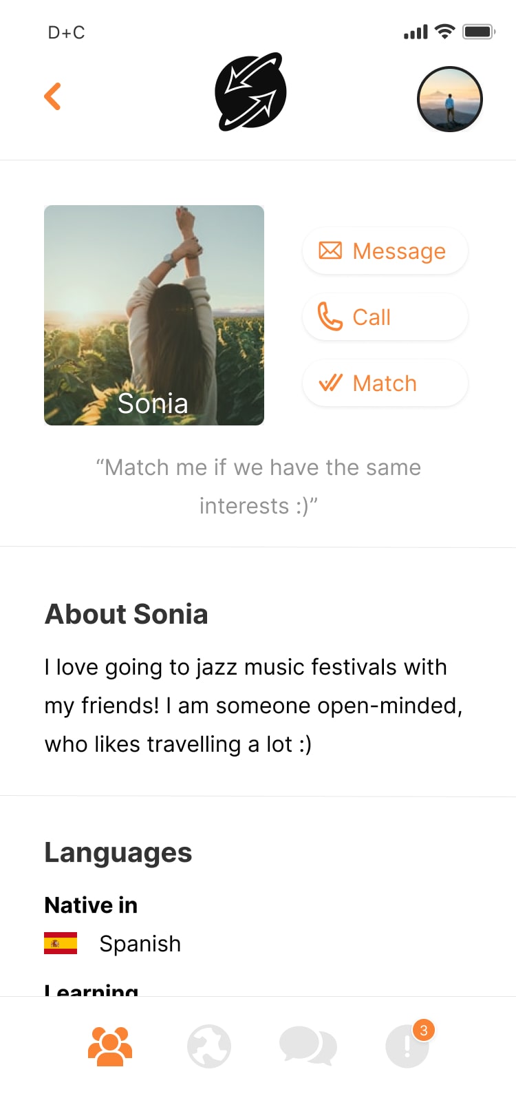Click the double-check icon in the Match button
Image resolution: width=516 pixels, height=1118 pixels.
(331, 383)
